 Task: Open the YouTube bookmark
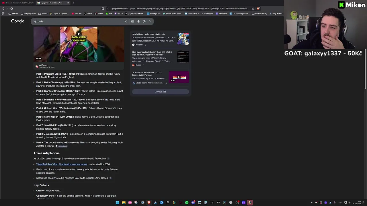(77, 13)
